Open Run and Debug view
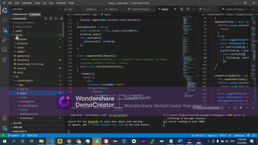 tap(4, 39)
